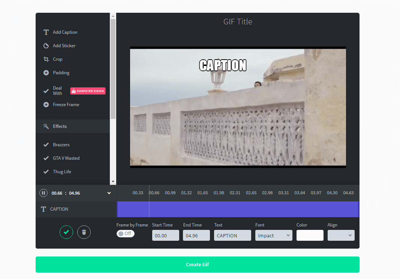Screen dimensions: 400x279
Task: Click the sidebar scrollbar down arrow
Action: tap(113, 181)
